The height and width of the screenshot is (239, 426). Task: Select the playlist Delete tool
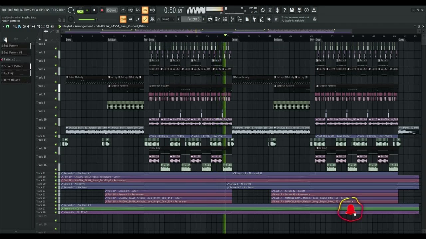point(24,26)
